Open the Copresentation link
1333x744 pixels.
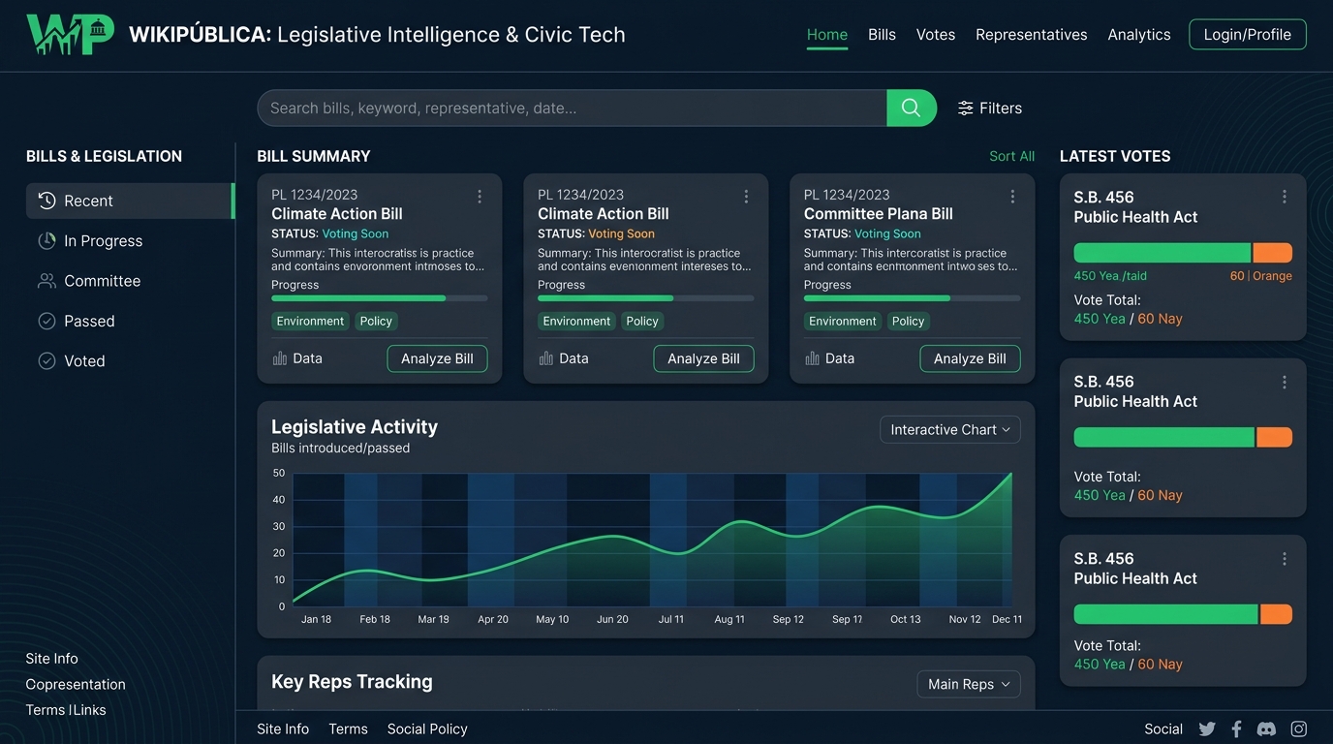[76, 684]
